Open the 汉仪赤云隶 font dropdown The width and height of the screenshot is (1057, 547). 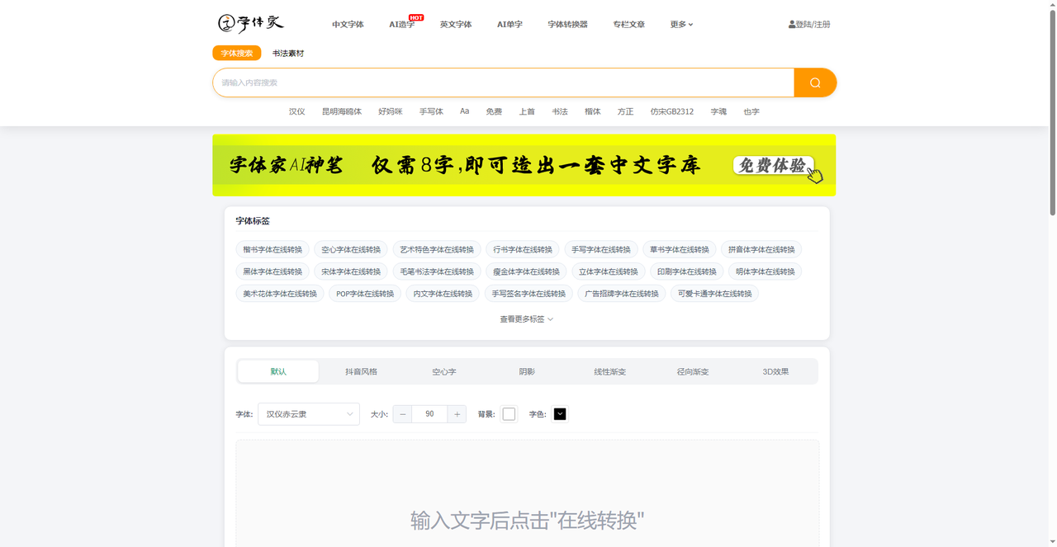click(x=309, y=414)
